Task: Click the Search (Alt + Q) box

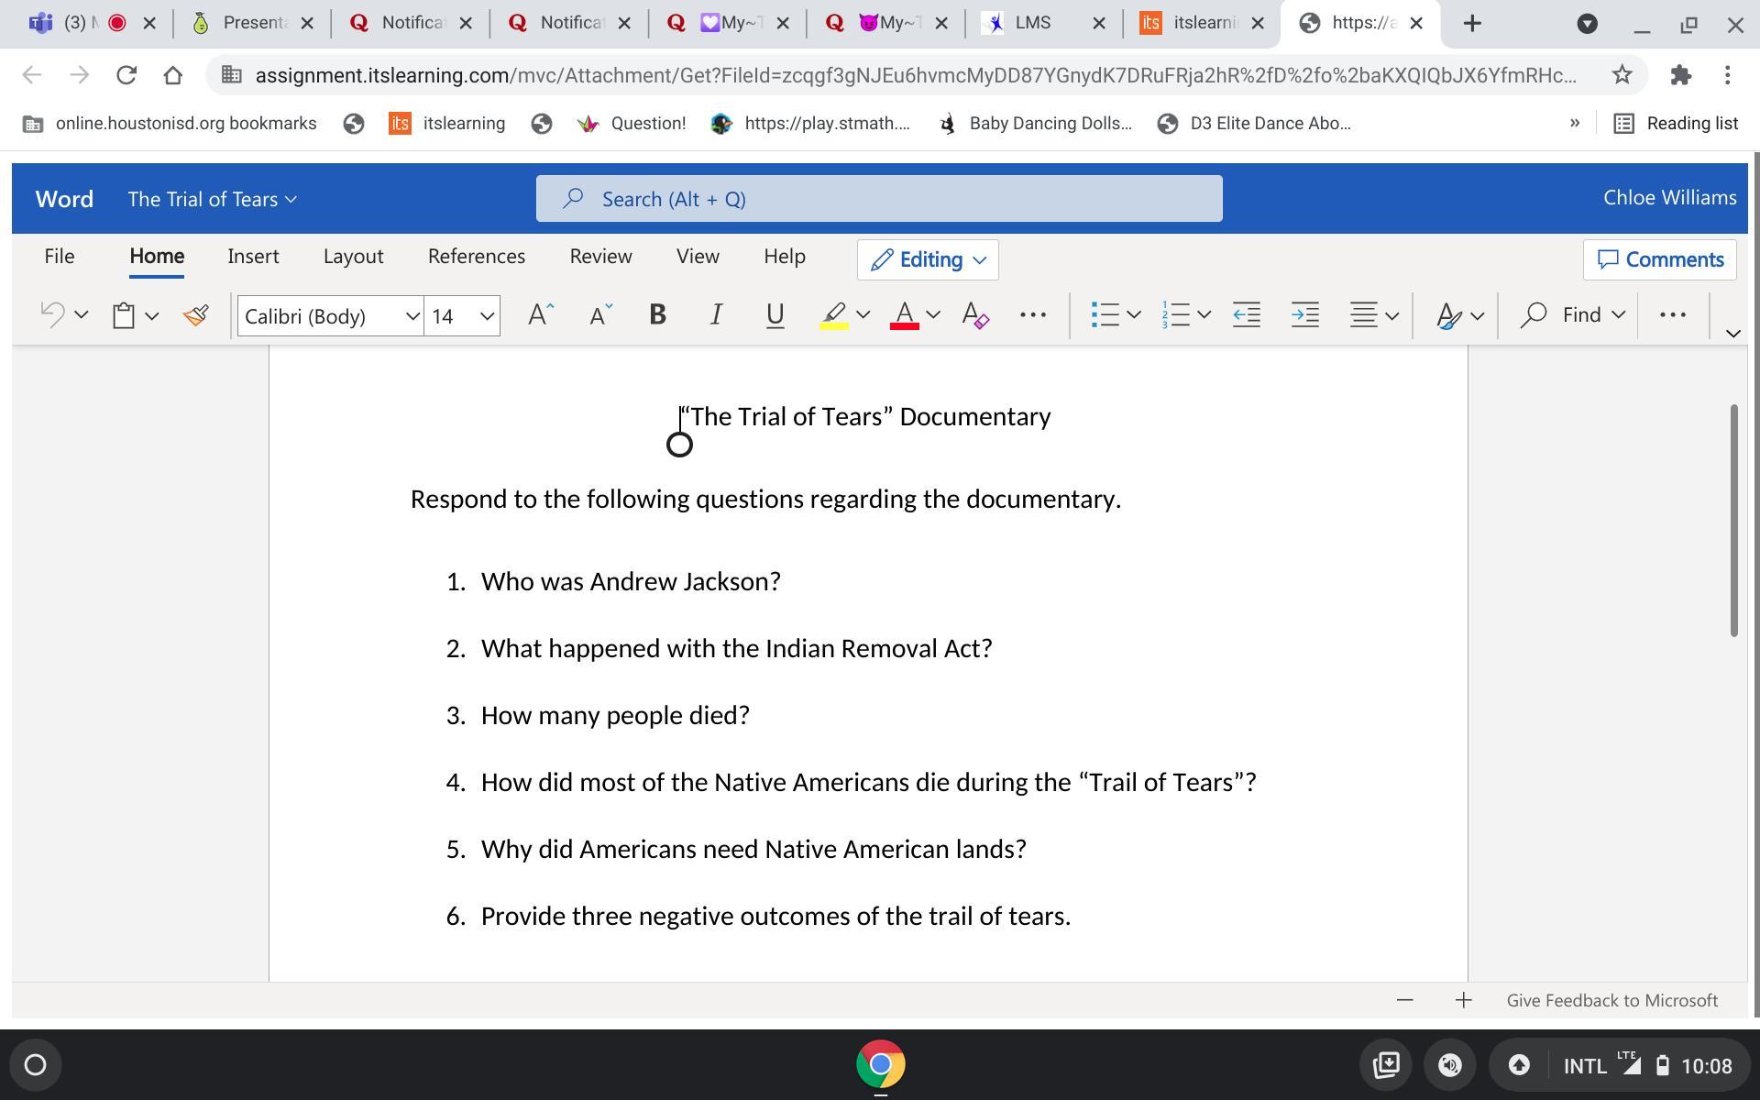Action: (x=878, y=199)
